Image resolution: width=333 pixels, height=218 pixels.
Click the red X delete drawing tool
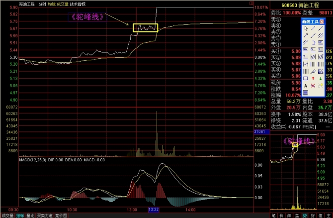click(x=313, y=86)
